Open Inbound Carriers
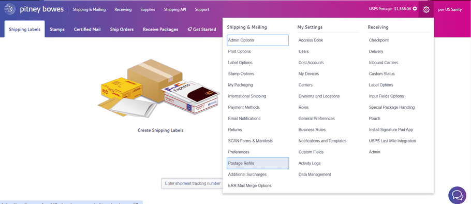Viewport: 471px width, 204px height. pyautogui.click(x=384, y=63)
